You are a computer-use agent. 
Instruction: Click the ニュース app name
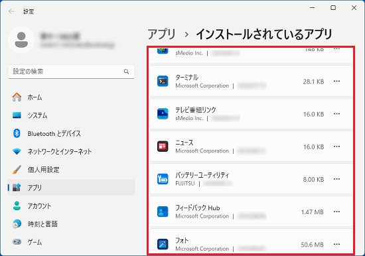click(184, 143)
